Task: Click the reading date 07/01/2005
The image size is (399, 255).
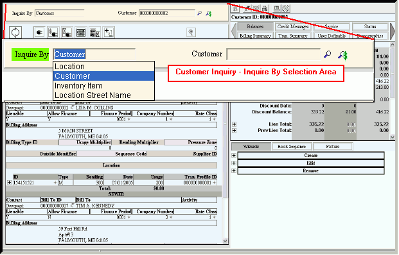Action: (122, 183)
